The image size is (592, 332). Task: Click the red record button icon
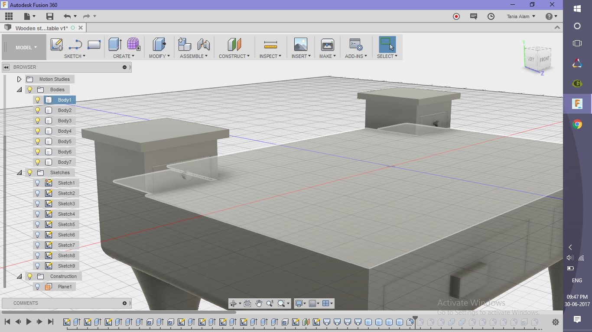pyautogui.click(x=456, y=16)
